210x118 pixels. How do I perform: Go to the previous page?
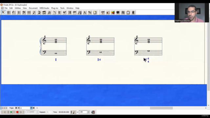(19, 108)
